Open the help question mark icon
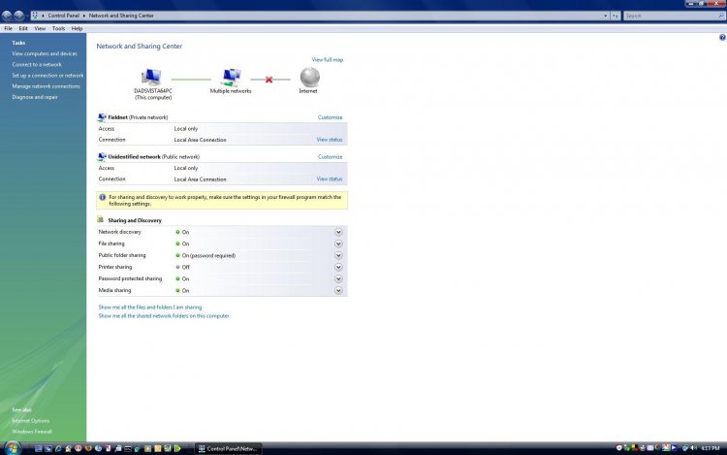 tap(722, 37)
